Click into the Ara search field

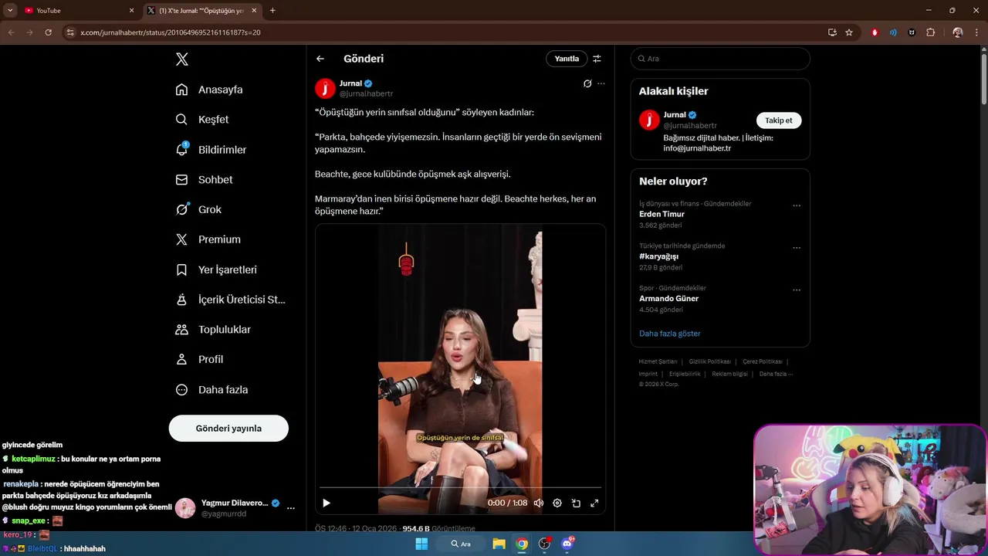coord(720,59)
